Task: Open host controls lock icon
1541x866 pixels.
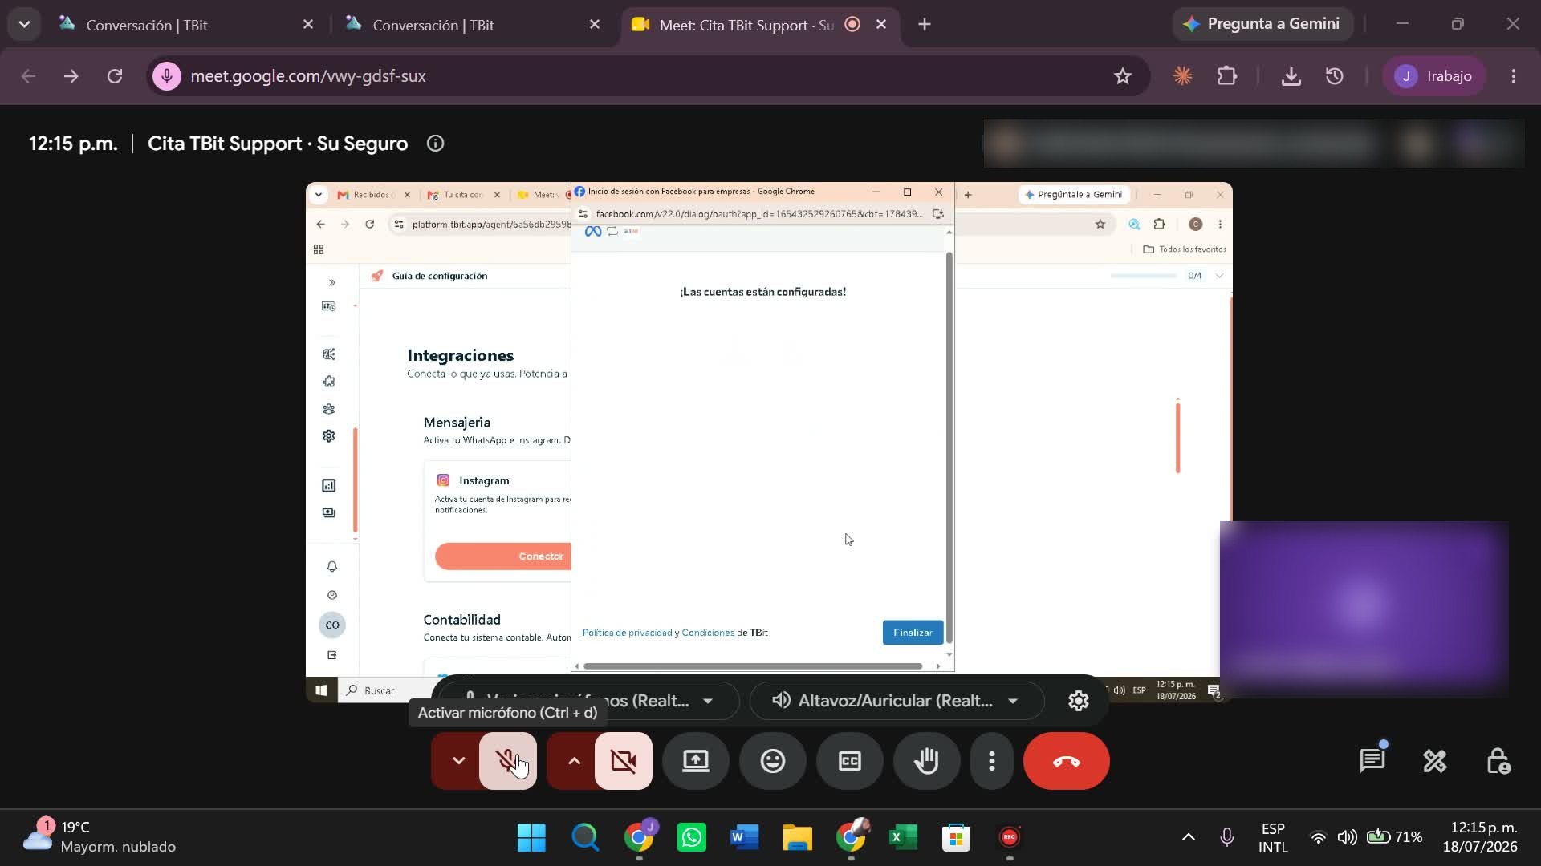Action: (x=1498, y=761)
